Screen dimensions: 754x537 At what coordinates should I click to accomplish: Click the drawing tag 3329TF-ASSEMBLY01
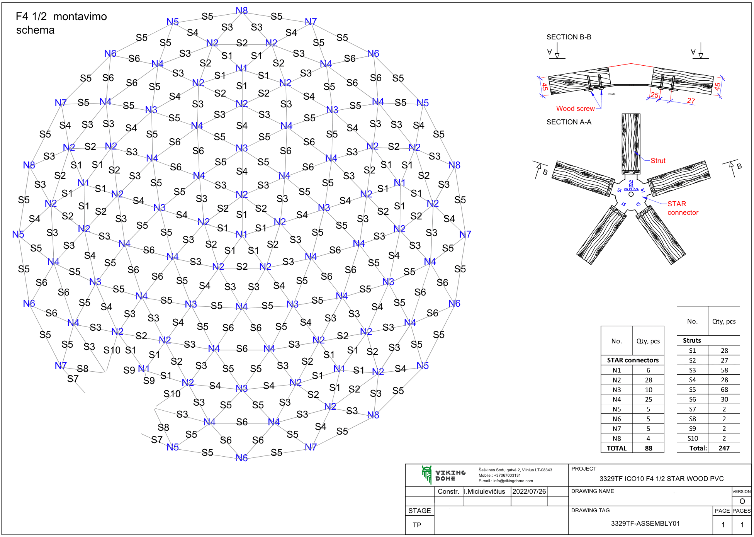[x=645, y=523]
